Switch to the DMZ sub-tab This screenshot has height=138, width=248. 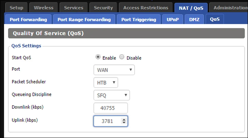click(194, 20)
